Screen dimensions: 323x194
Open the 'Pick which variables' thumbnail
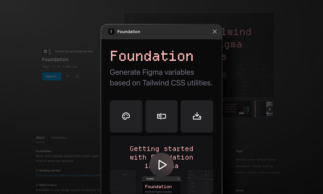click(237, 109)
